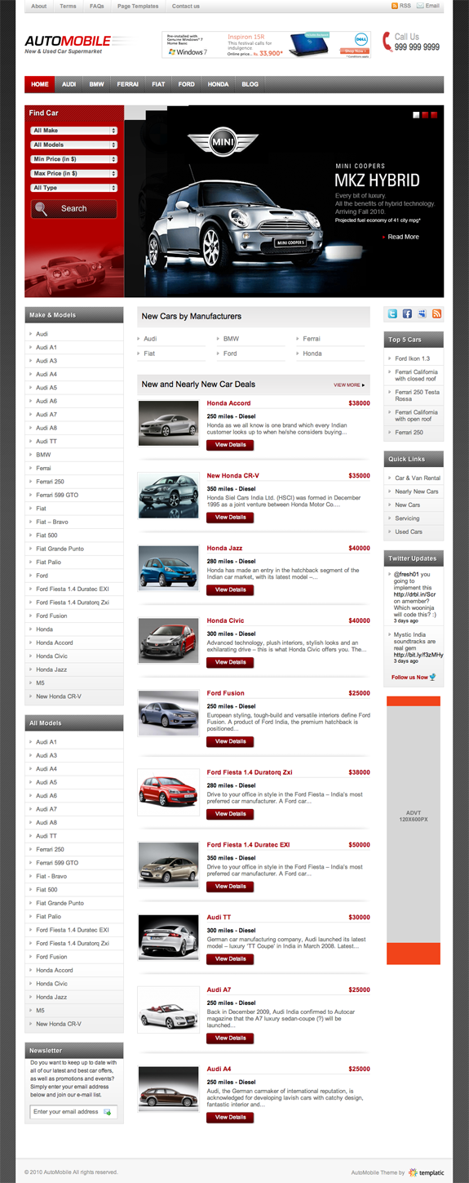
Task: Open the All Type dropdown
Action: pyautogui.click(x=74, y=188)
